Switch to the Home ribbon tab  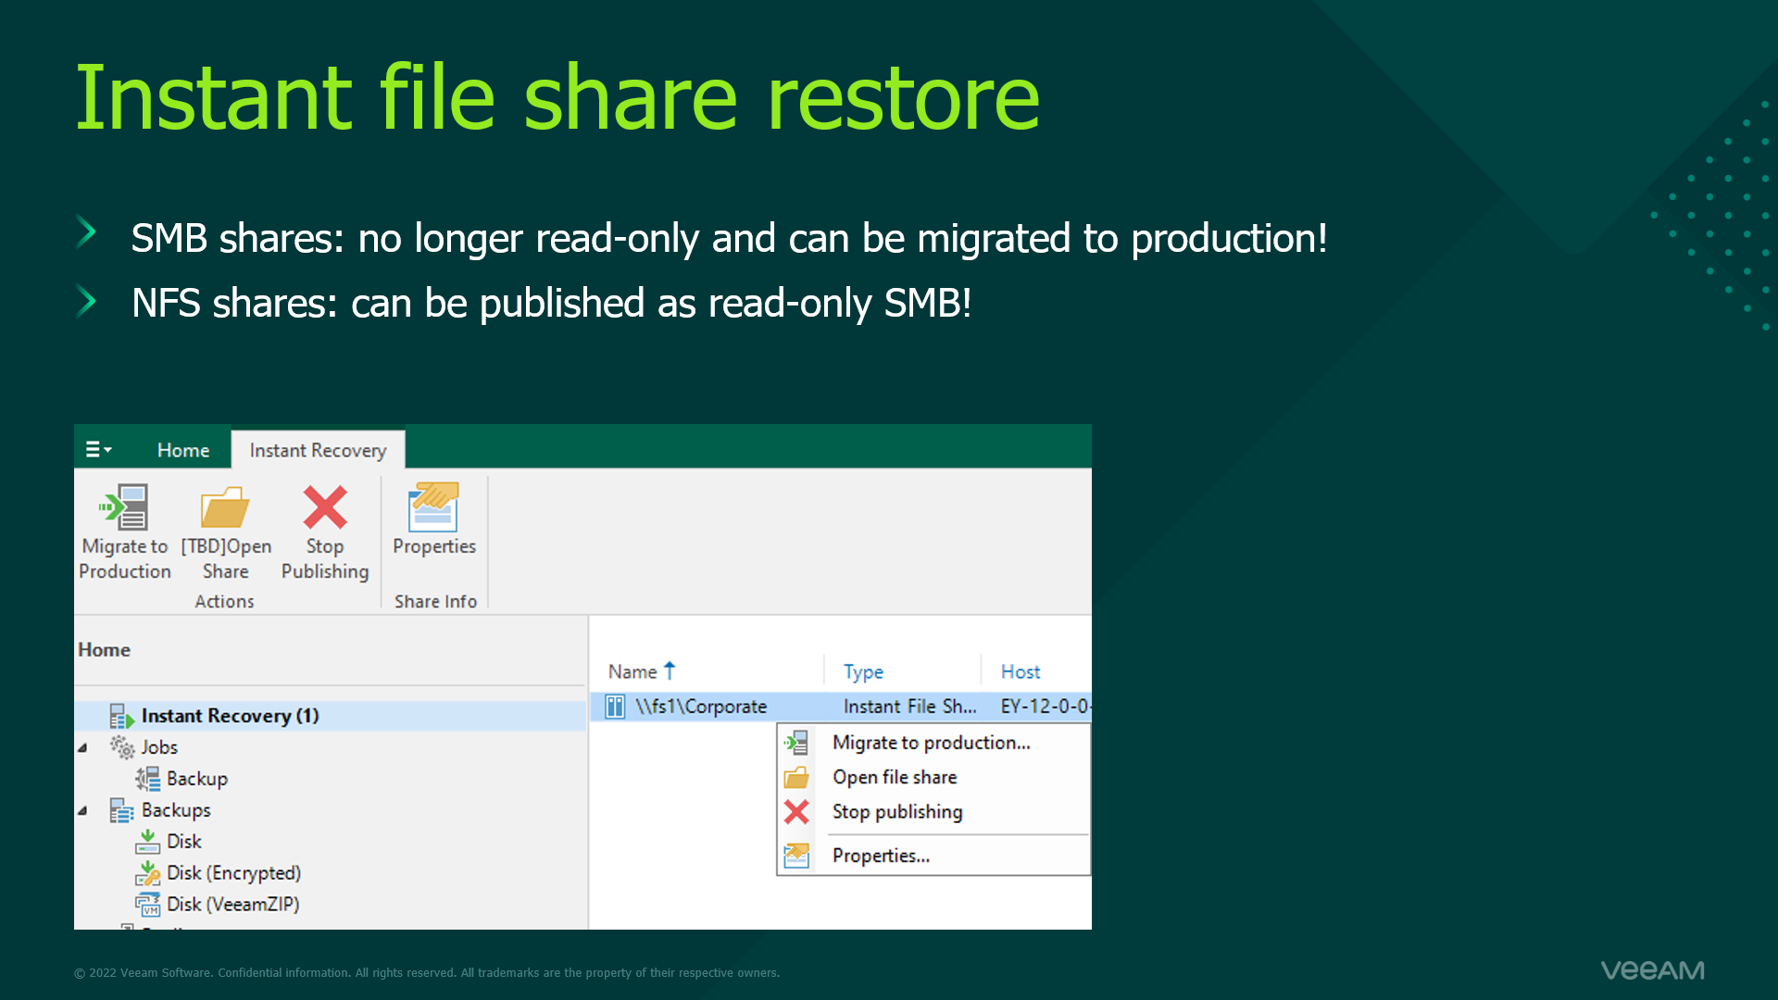click(x=183, y=450)
